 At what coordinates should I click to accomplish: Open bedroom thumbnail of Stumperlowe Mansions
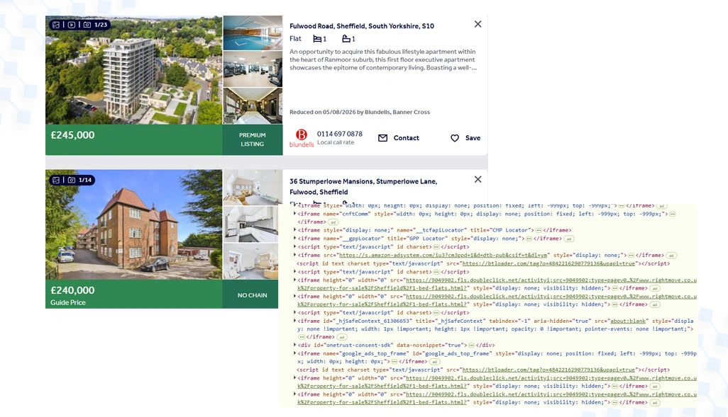coord(250,261)
